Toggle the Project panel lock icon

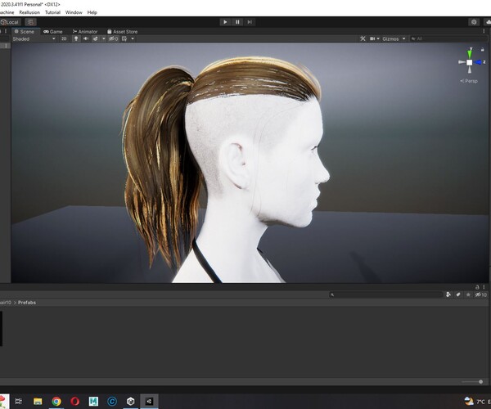477,287
